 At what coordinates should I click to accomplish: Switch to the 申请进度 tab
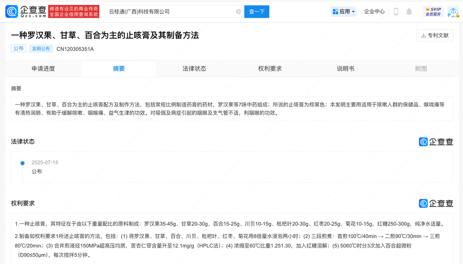[x=43, y=69]
